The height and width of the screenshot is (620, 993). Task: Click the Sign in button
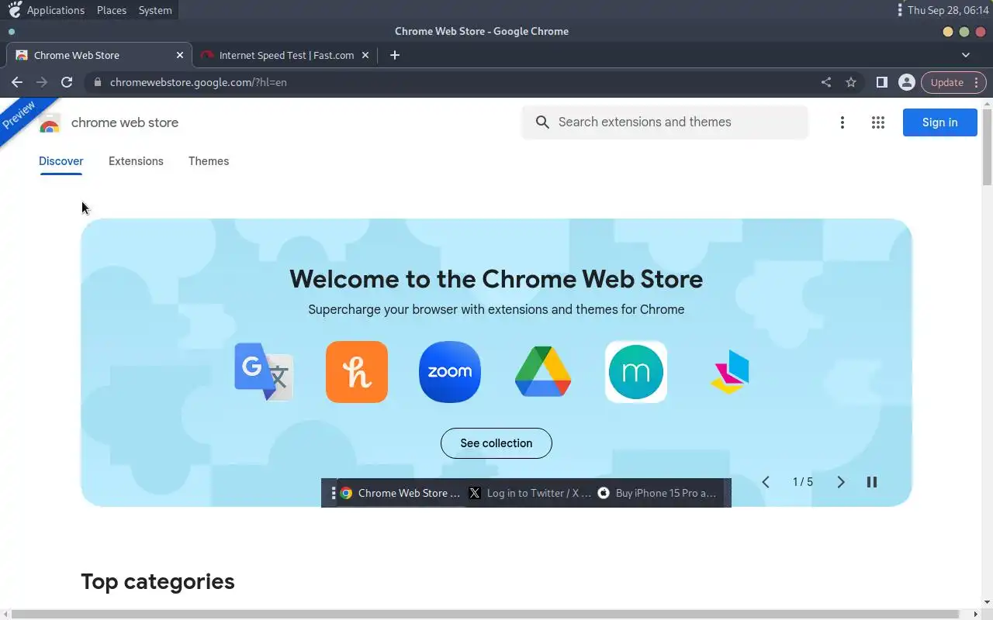click(939, 122)
